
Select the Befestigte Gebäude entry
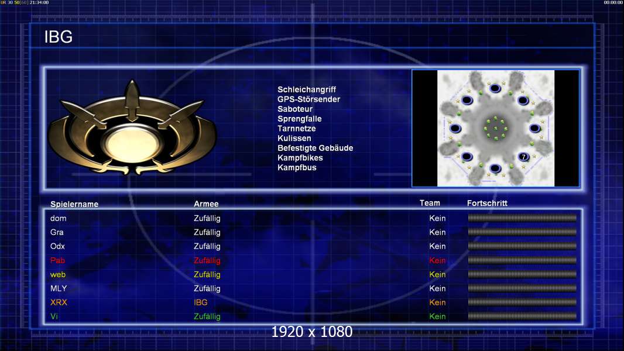tap(315, 148)
